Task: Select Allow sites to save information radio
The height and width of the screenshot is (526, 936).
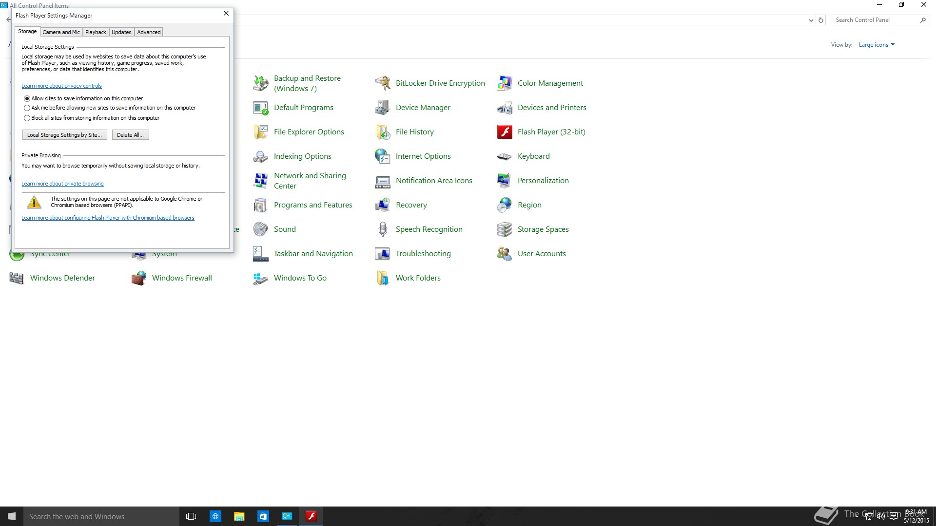Action: tap(27, 98)
